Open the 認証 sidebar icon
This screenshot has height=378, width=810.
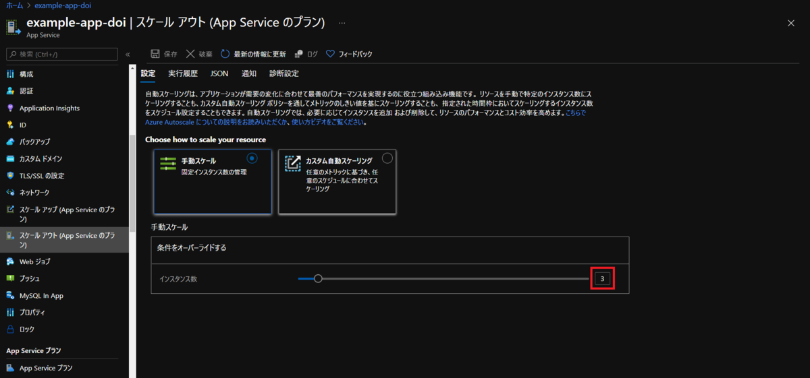click(10, 91)
